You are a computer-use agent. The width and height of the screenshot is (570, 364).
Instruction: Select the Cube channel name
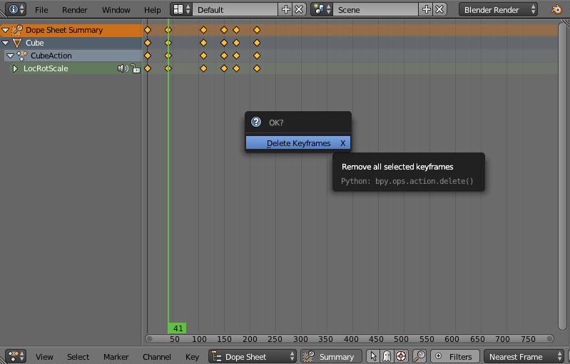click(34, 43)
